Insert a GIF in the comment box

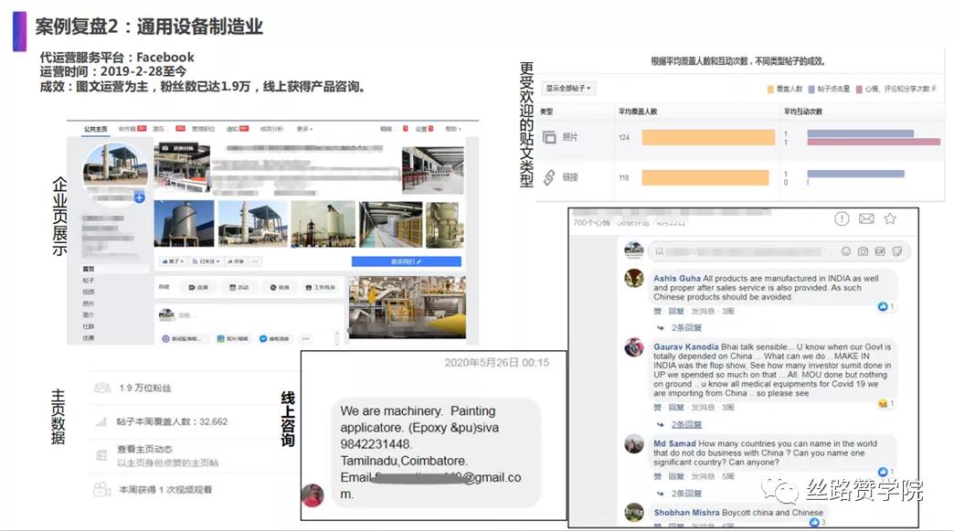[880, 251]
